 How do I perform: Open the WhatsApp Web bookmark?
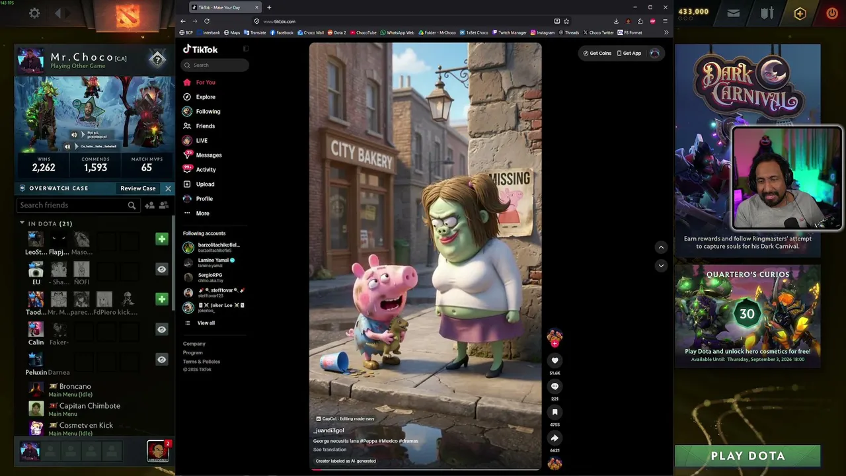point(397,32)
